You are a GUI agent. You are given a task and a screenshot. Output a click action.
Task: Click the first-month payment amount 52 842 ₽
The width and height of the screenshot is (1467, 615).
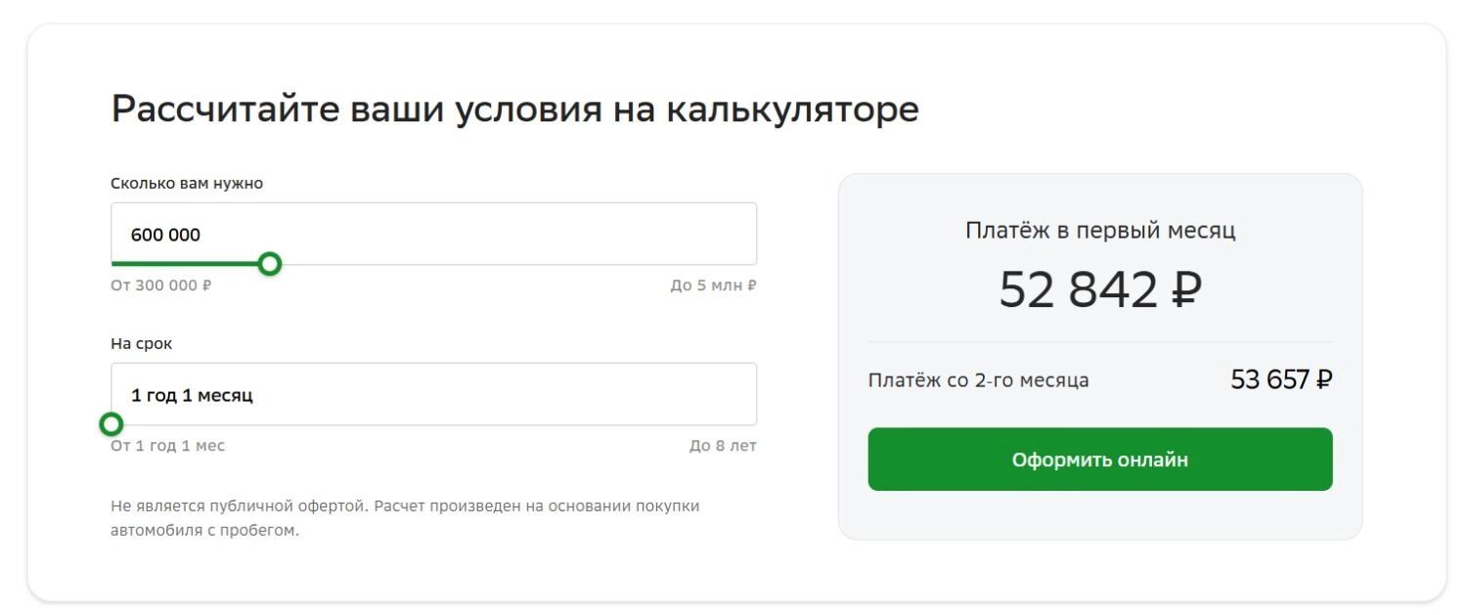tap(1100, 289)
